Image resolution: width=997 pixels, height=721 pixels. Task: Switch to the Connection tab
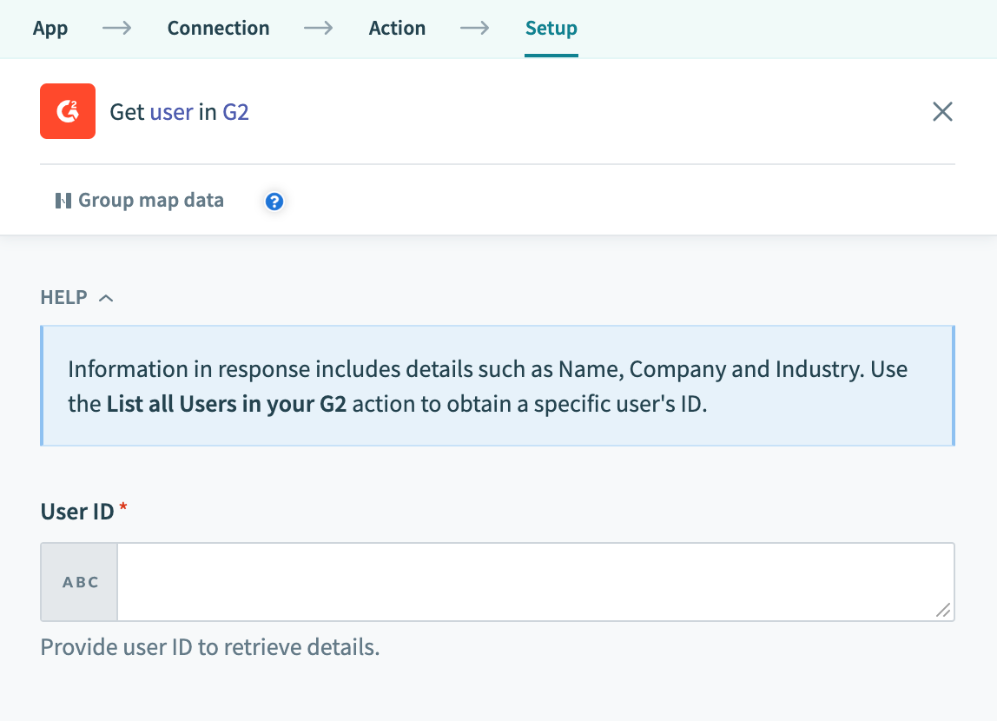[x=218, y=28]
